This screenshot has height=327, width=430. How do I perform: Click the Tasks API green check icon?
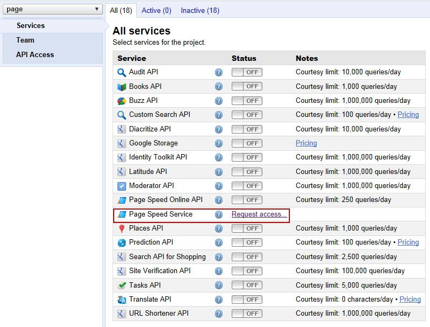[121, 286]
